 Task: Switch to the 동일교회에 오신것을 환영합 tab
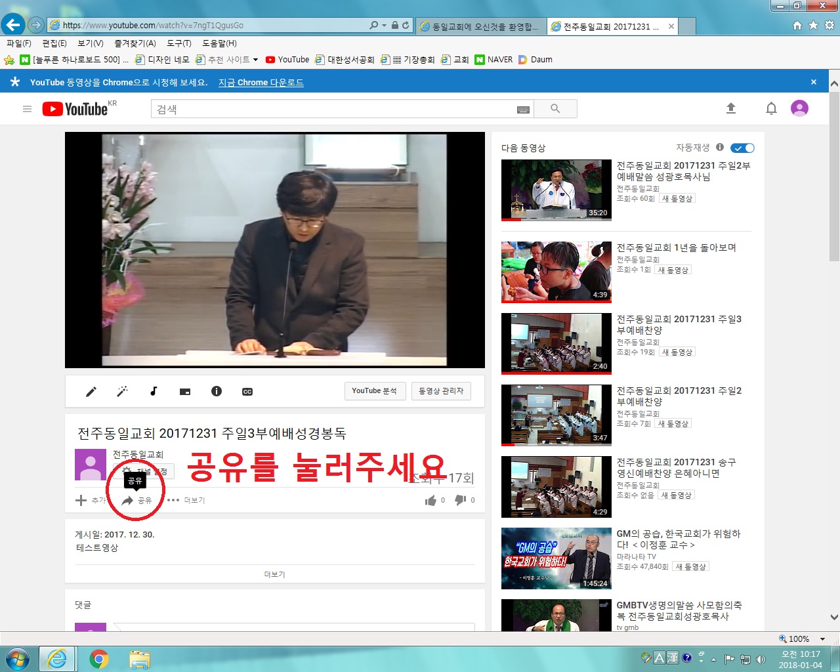coord(480,26)
